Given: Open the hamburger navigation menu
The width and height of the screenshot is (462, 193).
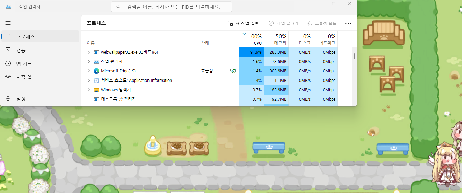Looking at the screenshot, I should 8,23.
